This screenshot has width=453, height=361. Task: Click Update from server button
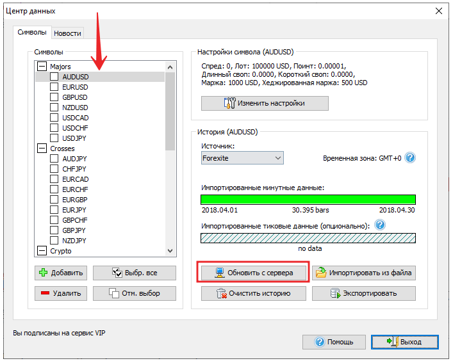point(253,273)
